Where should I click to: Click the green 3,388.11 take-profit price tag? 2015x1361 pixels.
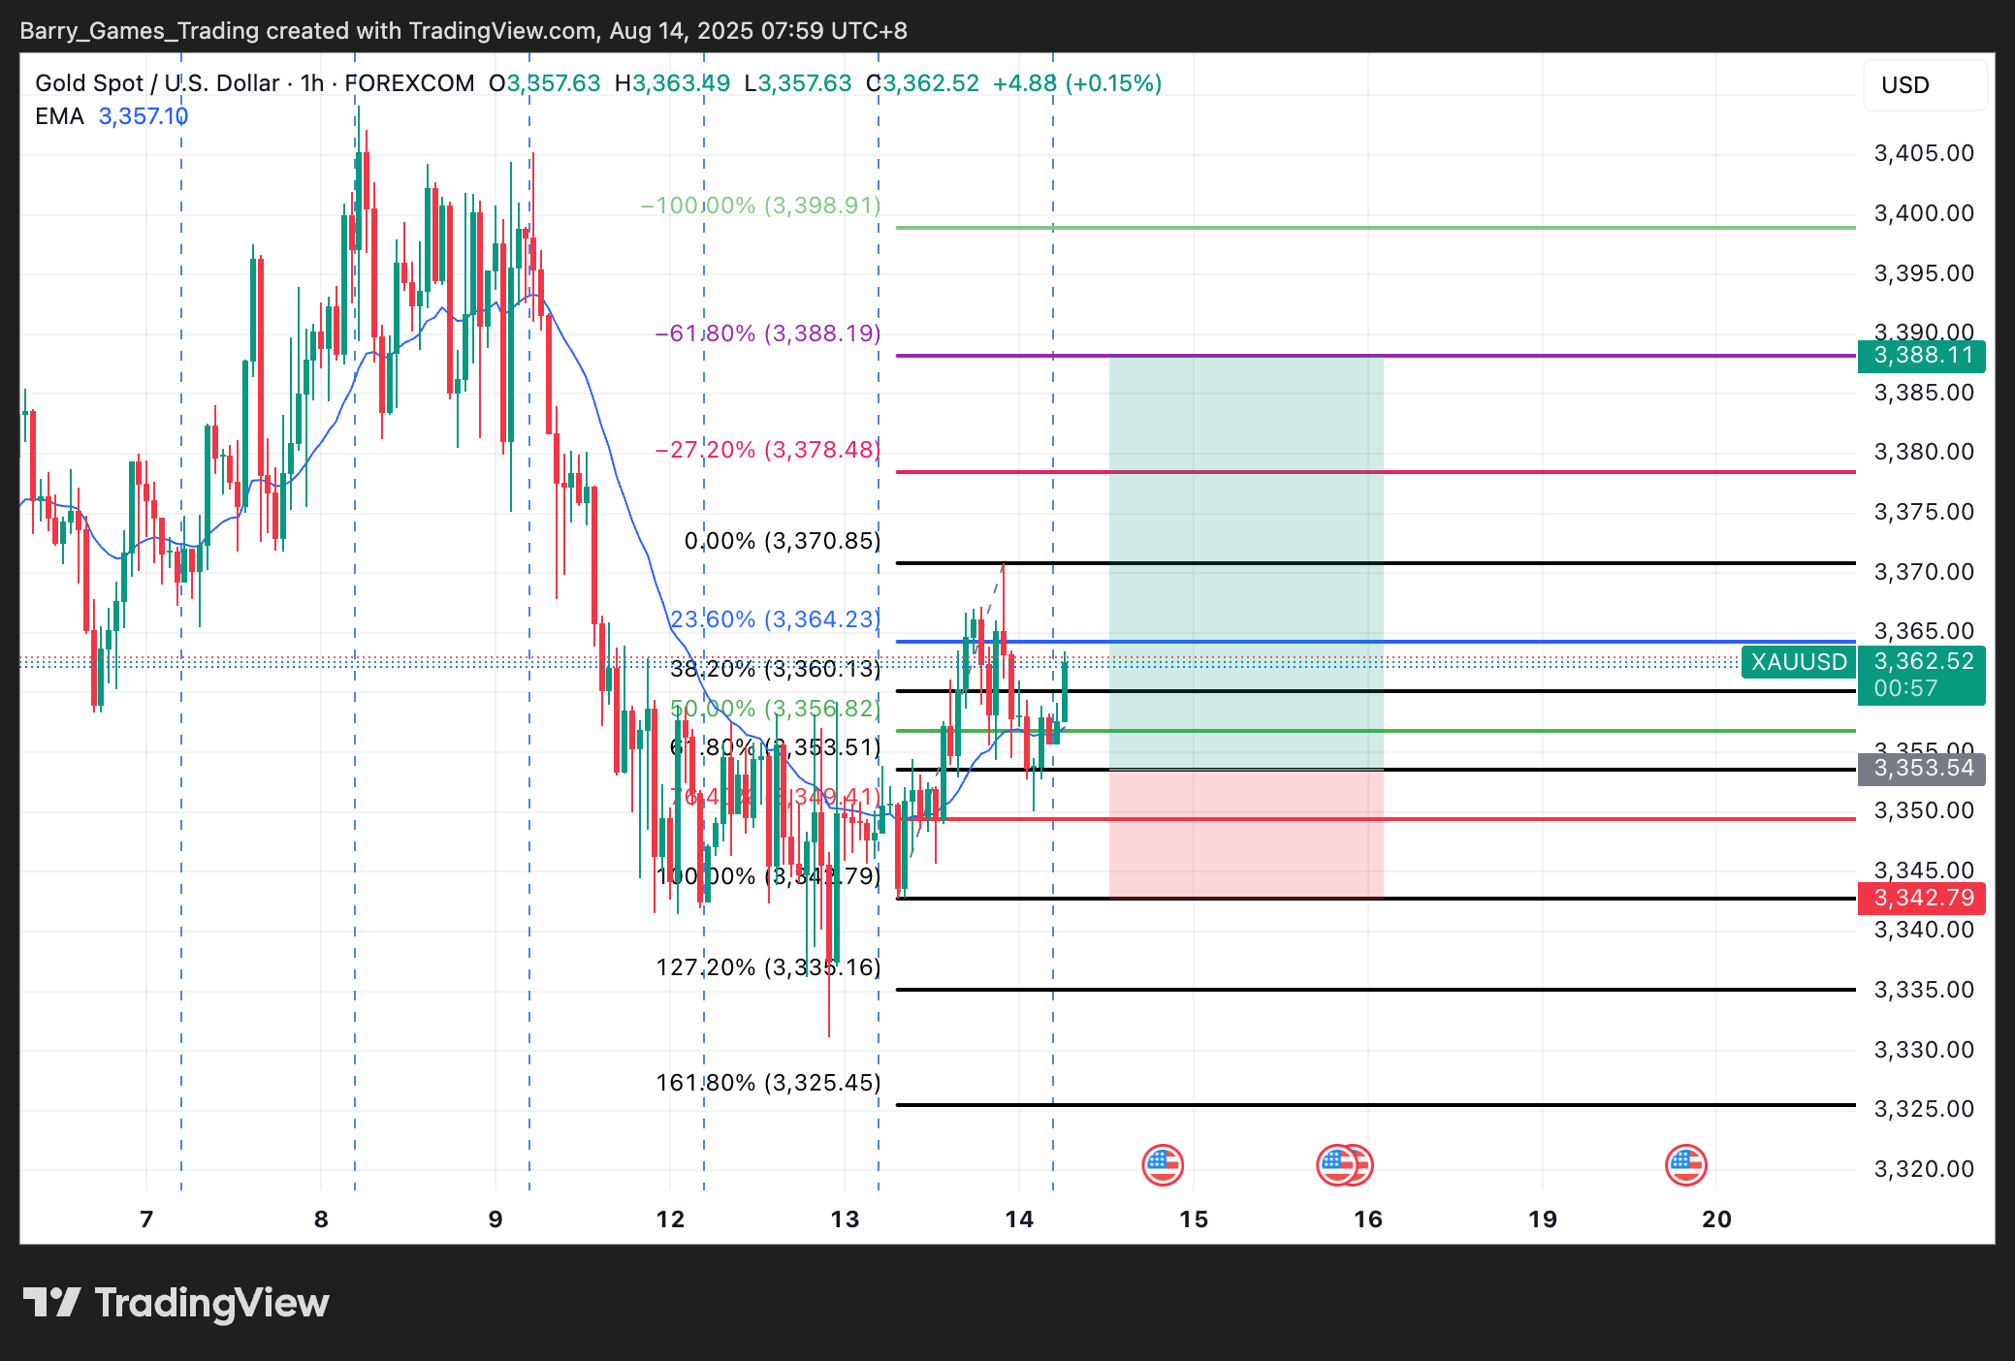click(1921, 356)
